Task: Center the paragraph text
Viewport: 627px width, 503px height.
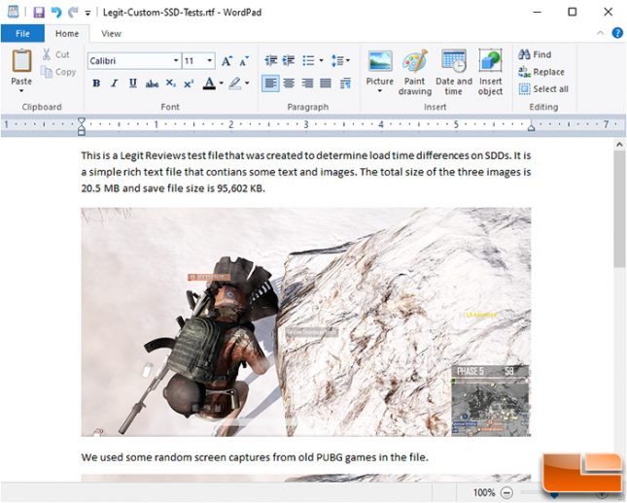Action: click(289, 84)
